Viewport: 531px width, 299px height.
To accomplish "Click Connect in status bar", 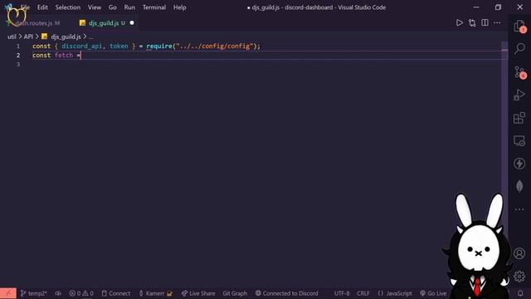I will pos(116,293).
